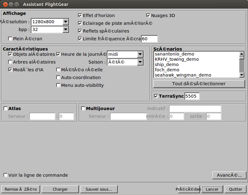
Task: Enable Menu auto-visibility checkbox
Action: point(58,85)
